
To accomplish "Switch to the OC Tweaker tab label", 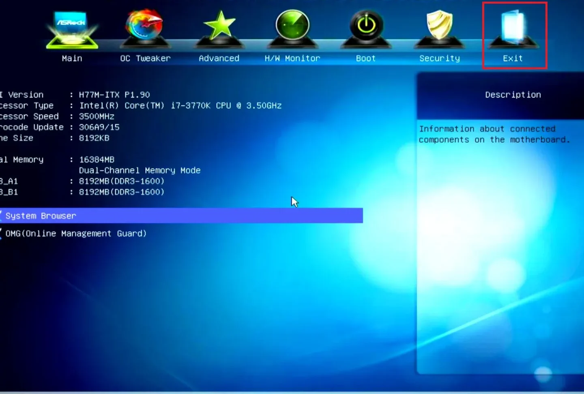I will click(145, 58).
